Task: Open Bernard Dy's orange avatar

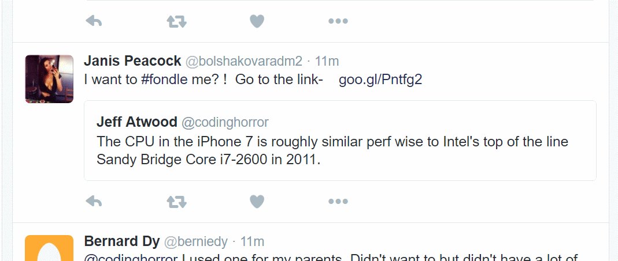Action: click(49, 248)
